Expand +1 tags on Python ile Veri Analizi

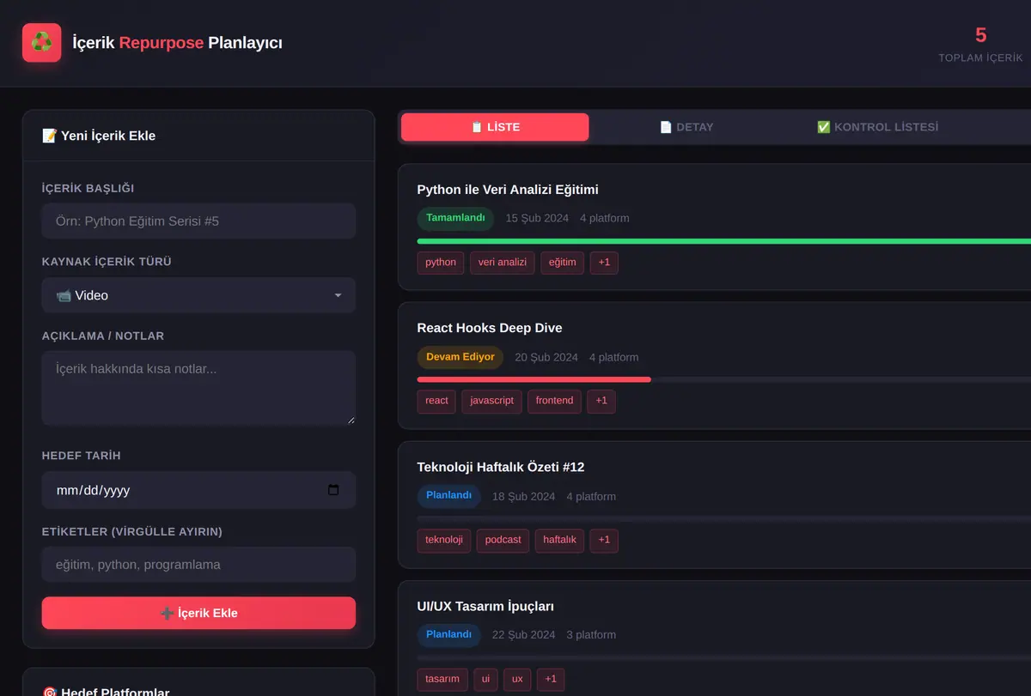(604, 263)
